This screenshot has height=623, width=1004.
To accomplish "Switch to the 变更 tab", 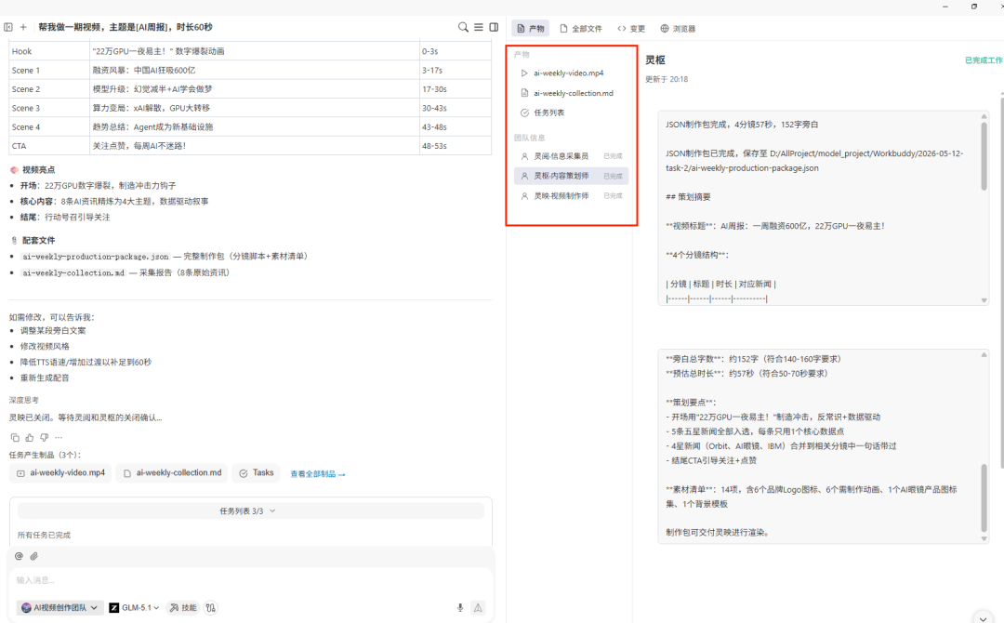I will [631, 28].
